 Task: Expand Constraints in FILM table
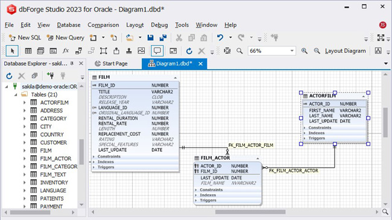pos(93,156)
